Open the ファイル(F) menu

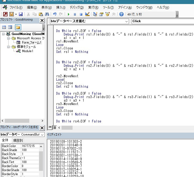pyautogui.click(x=16, y=7)
